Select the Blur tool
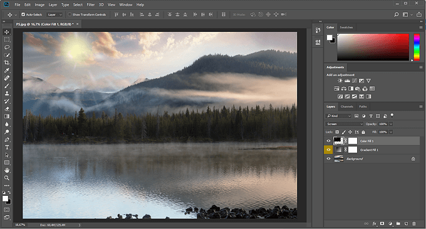This screenshot has height=229, width=426. click(7, 125)
